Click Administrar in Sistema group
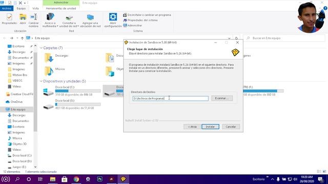This screenshot has height=184, width=328. click(133, 26)
